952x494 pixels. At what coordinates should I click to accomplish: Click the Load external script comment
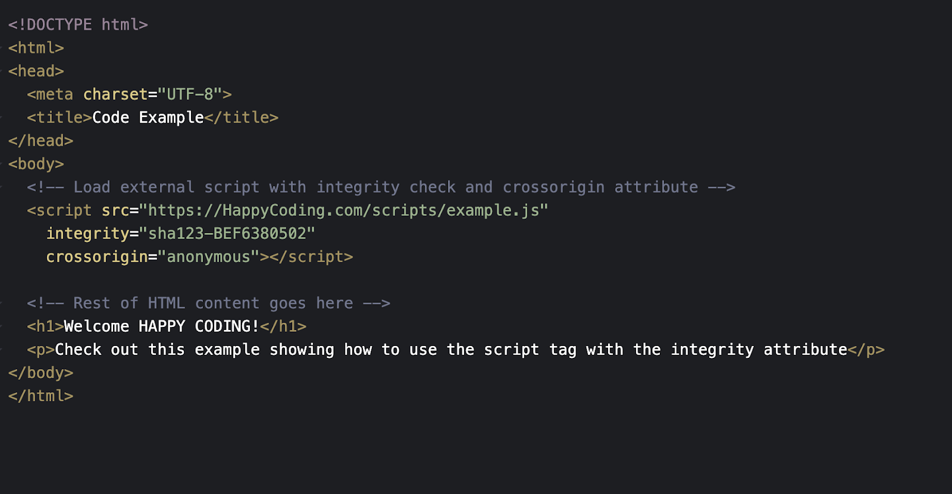point(381,187)
